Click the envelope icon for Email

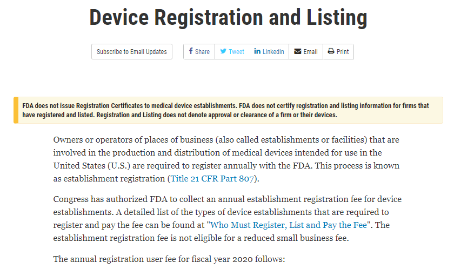tap(297, 51)
